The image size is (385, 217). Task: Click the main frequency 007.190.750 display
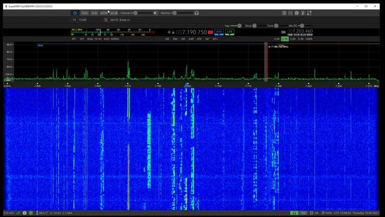(191, 32)
